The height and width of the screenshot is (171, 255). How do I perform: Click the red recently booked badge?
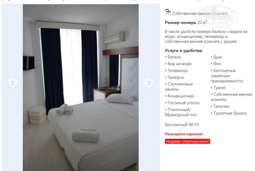pos(187,141)
